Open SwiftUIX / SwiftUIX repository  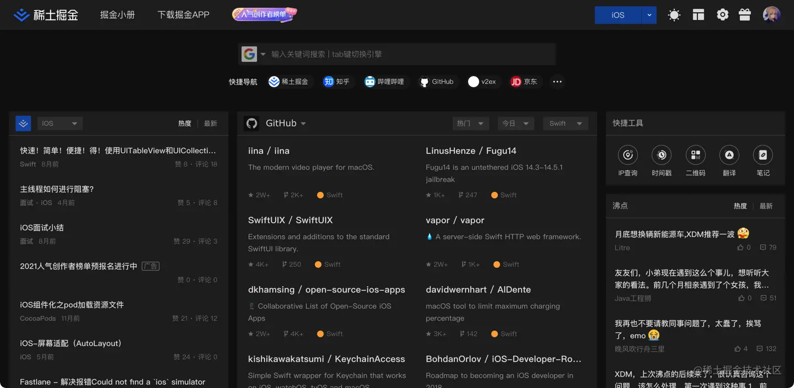click(x=291, y=220)
